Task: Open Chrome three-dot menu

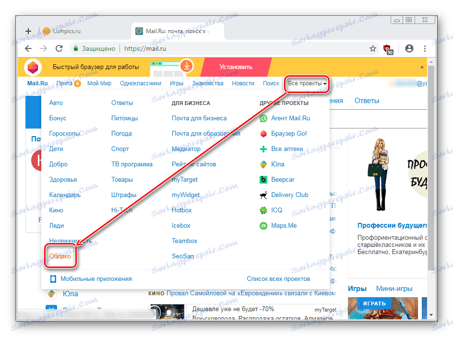Action: coord(425,48)
